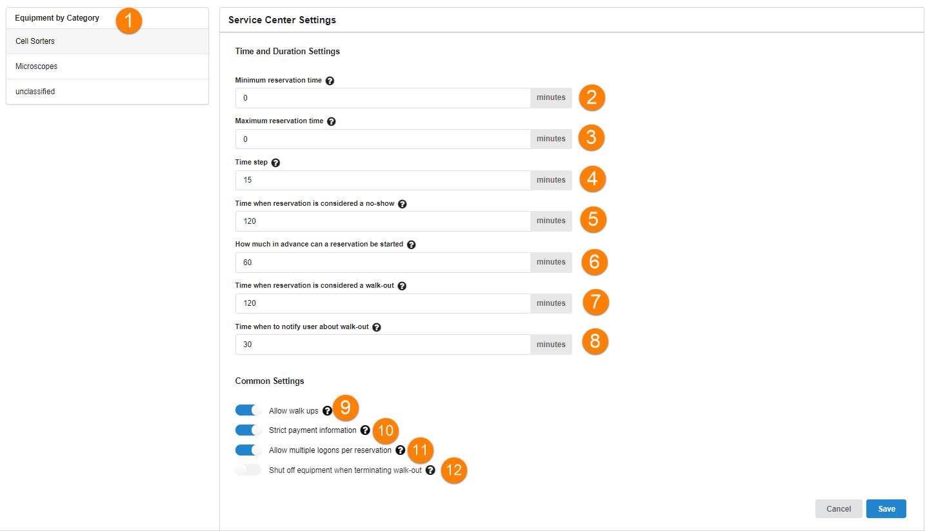Click the Time step input field
The image size is (925, 531).
point(383,180)
